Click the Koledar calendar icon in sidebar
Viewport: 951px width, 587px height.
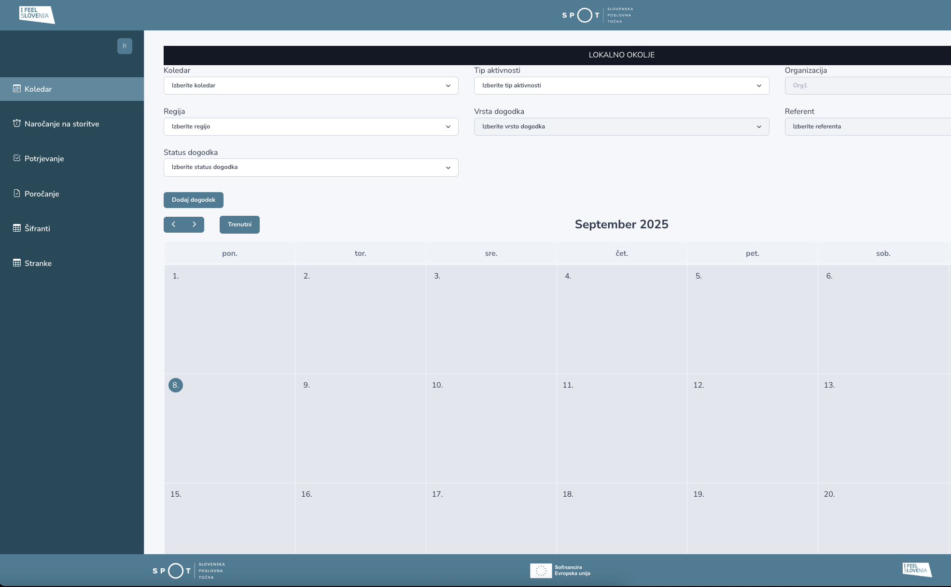17,89
